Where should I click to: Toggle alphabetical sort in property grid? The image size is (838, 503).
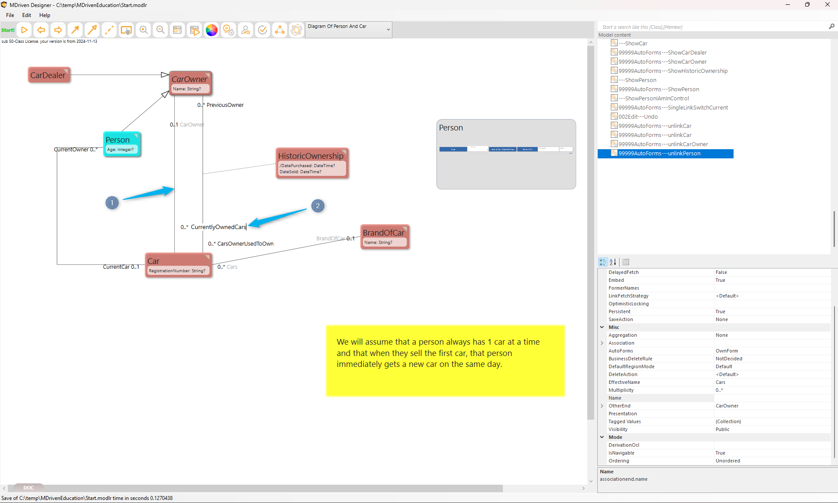coord(613,262)
